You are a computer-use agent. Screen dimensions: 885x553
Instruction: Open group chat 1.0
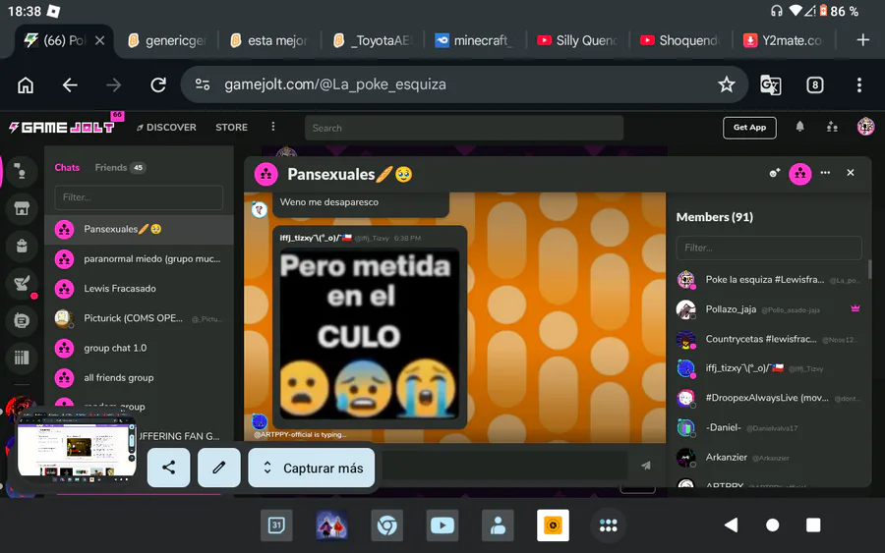tap(139, 348)
